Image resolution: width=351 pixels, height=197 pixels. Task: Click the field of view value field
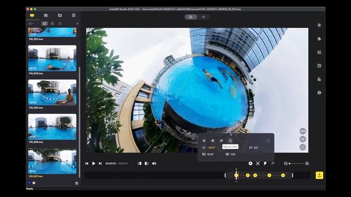tap(210, 154)
